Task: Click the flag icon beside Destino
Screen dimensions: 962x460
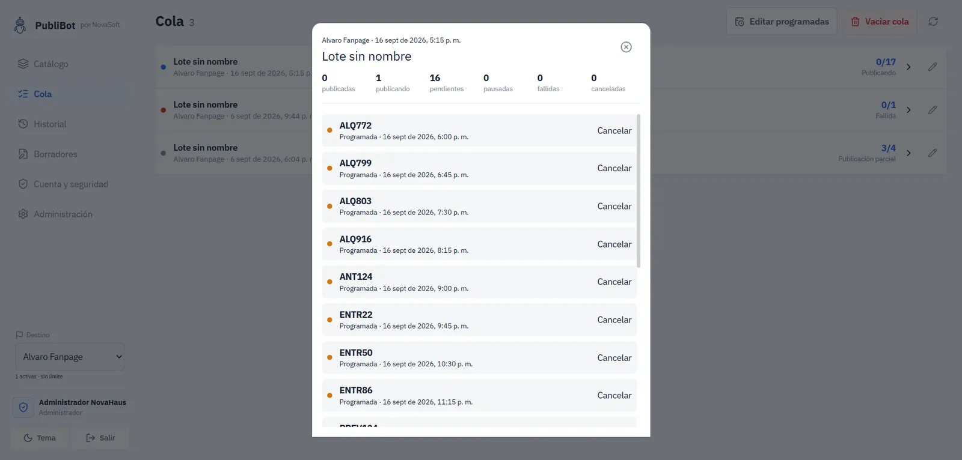Action: pyautogui.click(x=19, y=335)
